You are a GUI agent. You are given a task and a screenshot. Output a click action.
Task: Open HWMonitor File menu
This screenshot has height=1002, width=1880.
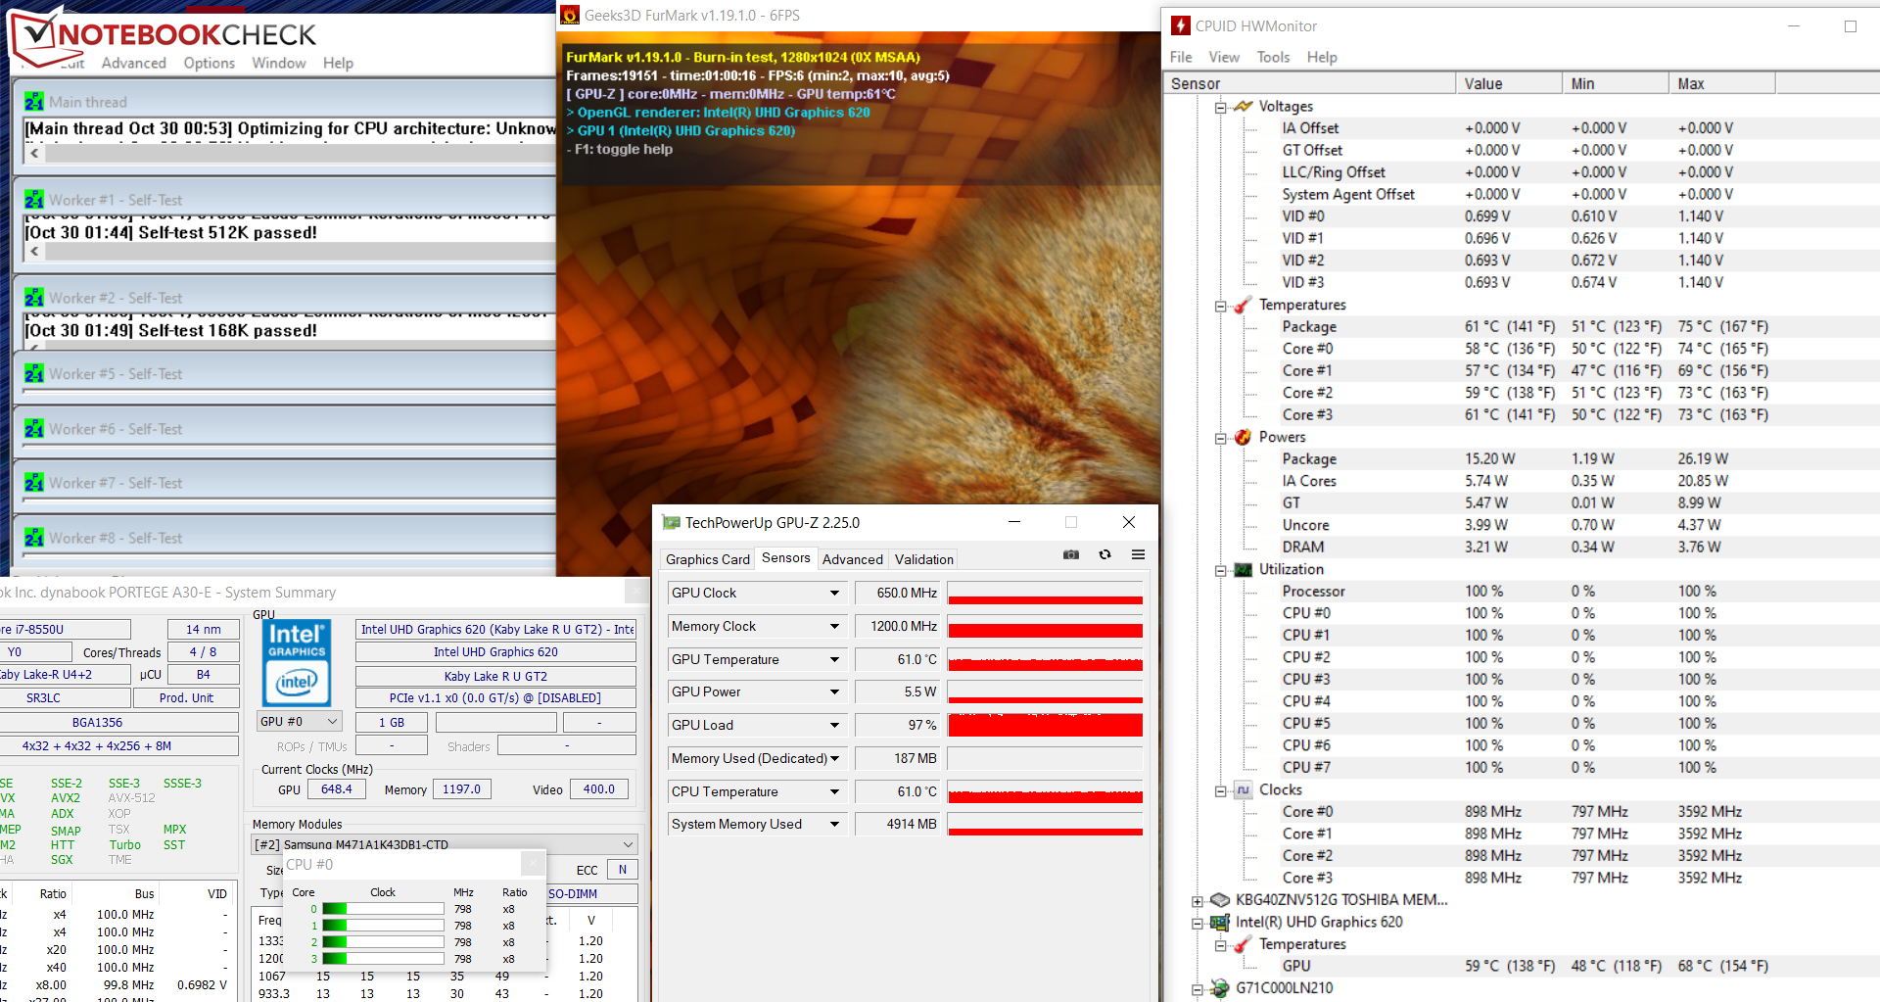[1181, 57]
